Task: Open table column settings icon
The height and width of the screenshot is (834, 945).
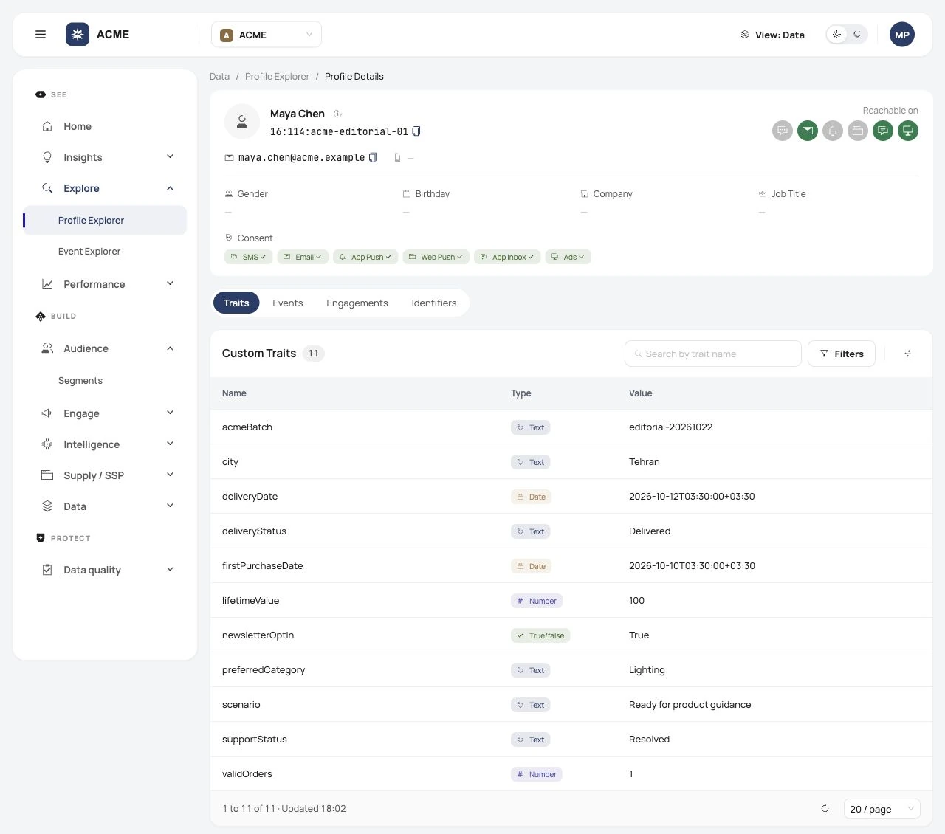Action: (x=907, y=354)
